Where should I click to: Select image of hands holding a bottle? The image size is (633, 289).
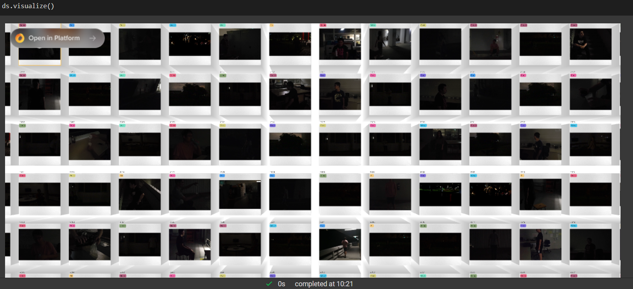pos(90,244)
